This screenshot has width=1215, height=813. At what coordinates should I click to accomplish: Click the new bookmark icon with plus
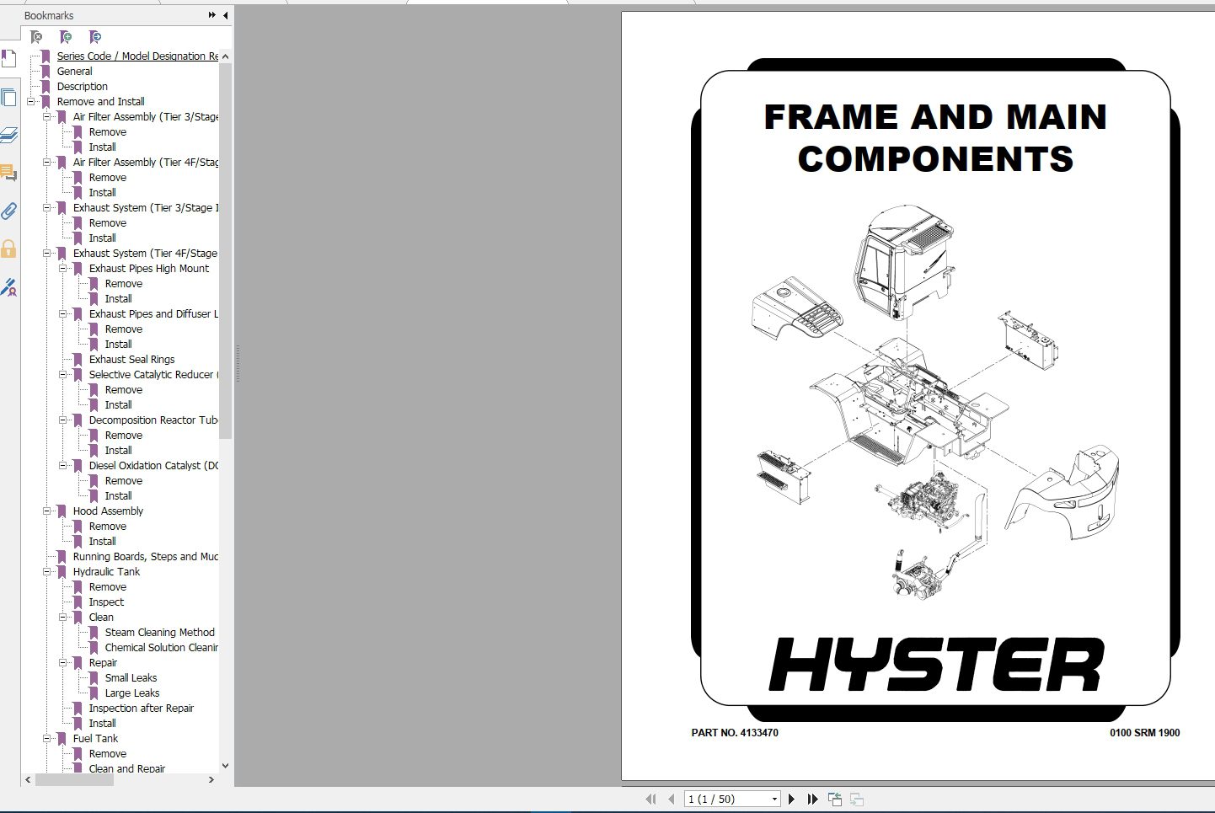coord(66,37)
